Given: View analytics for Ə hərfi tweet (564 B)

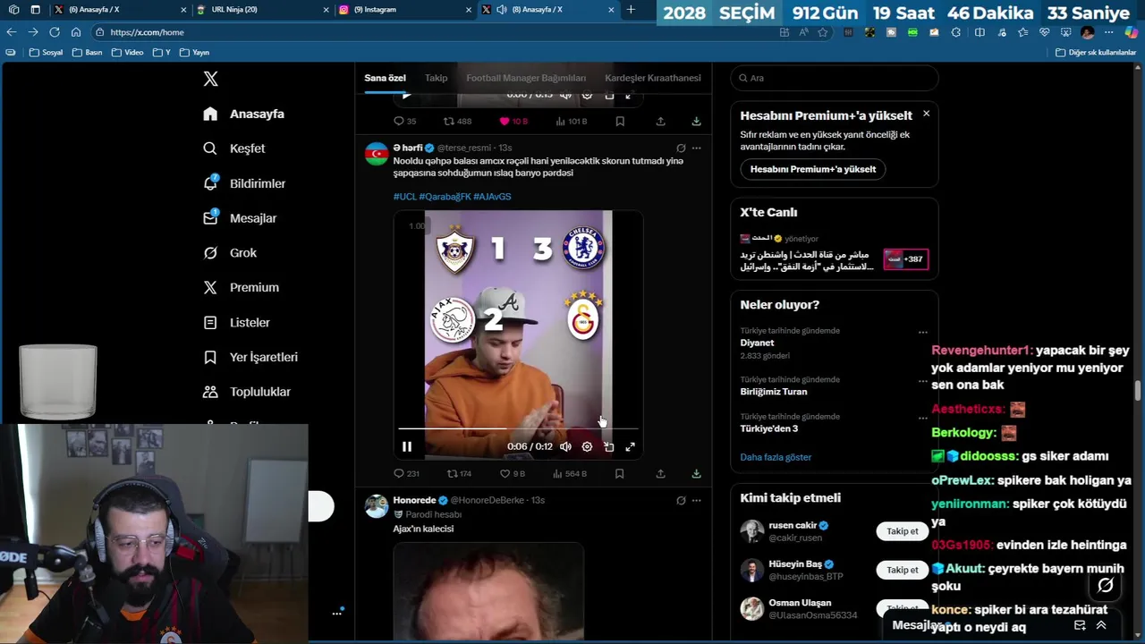Looking at the screenshot, I should tap(570, 473).
